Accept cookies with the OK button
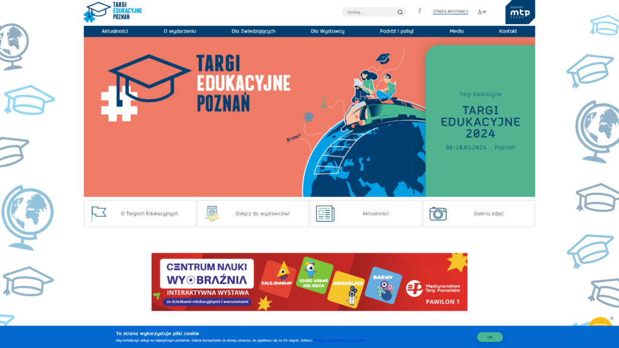Image resolution: width=619 pixels, height=348 pixels. click(x=490, y=337)
